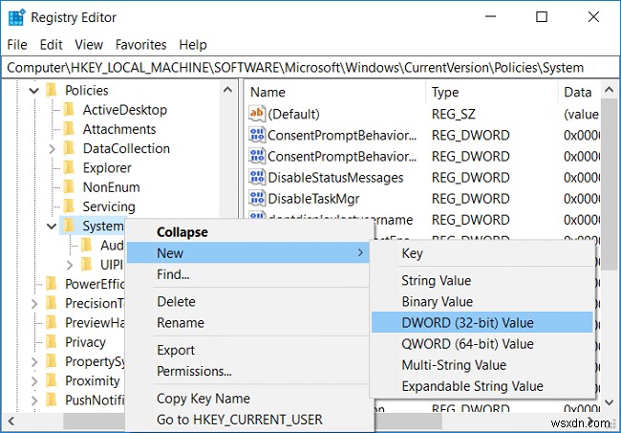
Task: Open the Favorites menu
Action: [140, 44]
